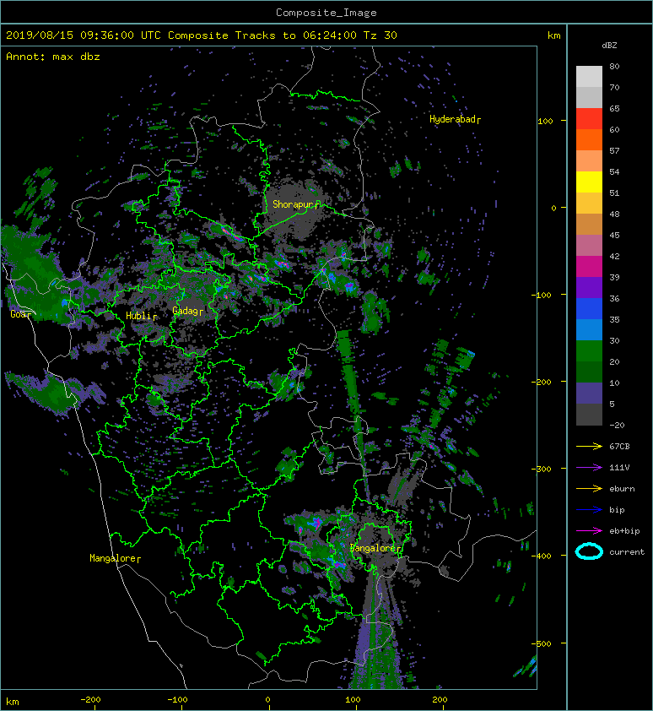Click the magenta 39 dBZ color swatch
Viewport: 653px width, 711px height.
pos(589,267)
